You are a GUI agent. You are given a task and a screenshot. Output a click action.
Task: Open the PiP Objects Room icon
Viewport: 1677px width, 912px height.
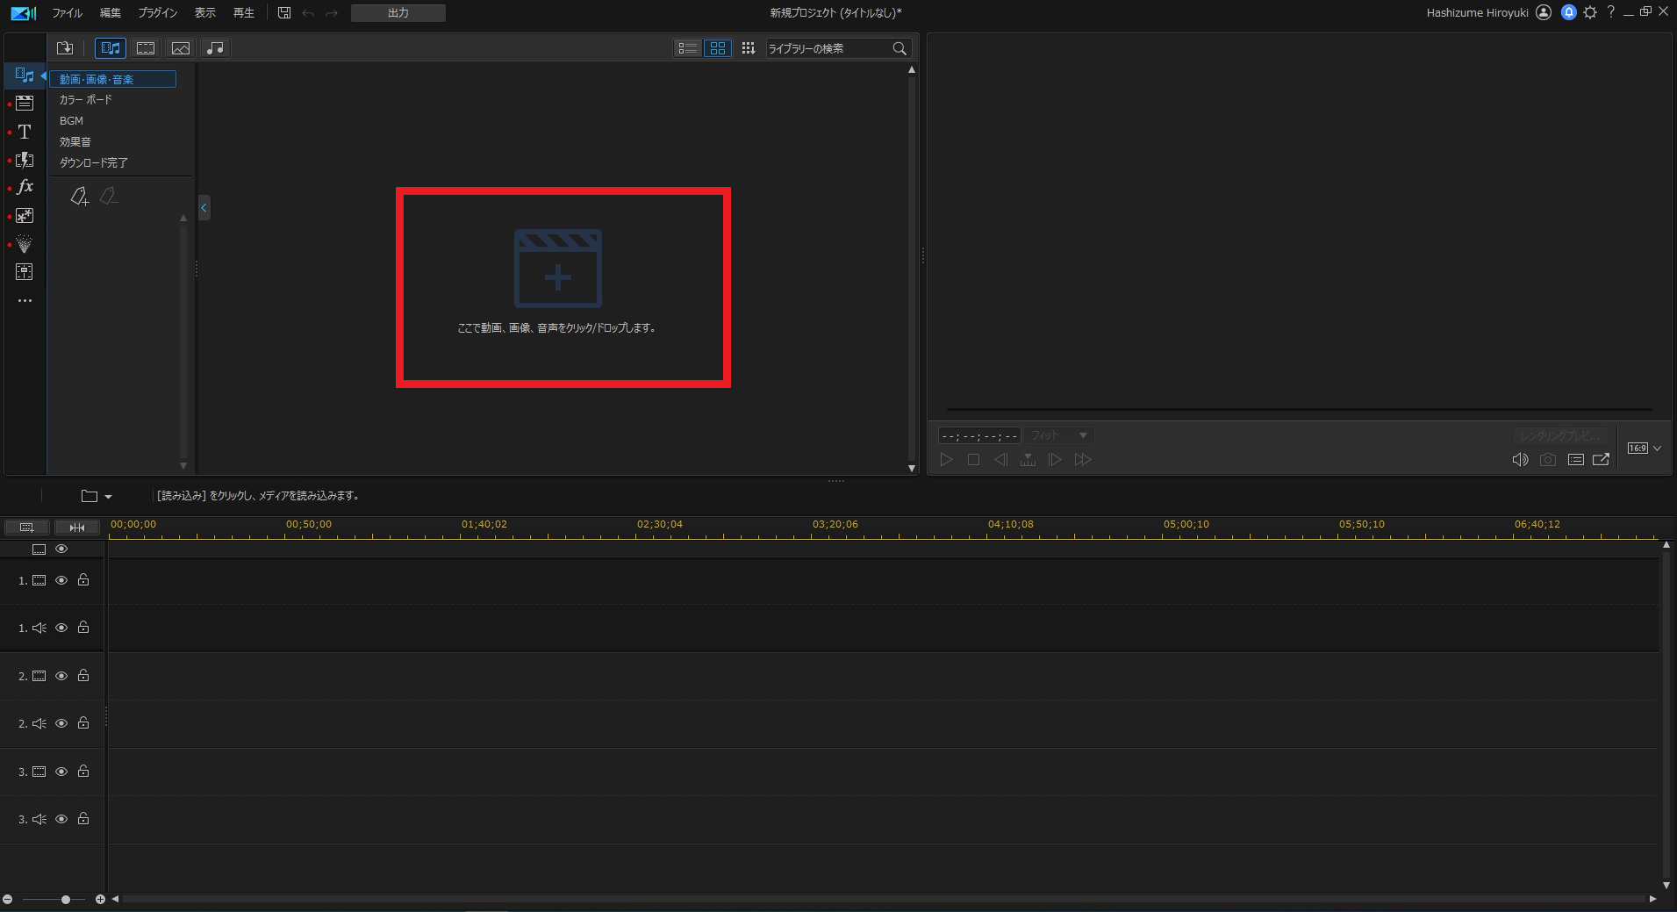point(25,216)
